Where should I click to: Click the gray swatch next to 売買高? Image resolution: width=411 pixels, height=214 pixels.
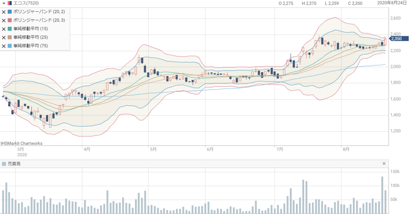click(4, 164)
